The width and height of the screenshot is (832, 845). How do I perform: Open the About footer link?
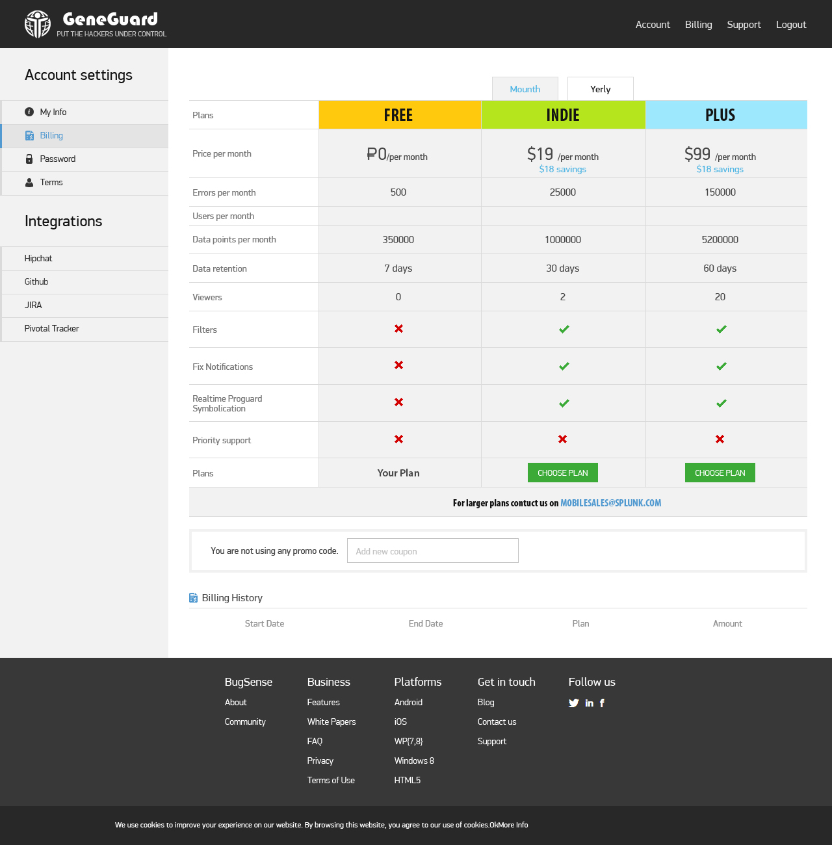(x=235, y=703)
